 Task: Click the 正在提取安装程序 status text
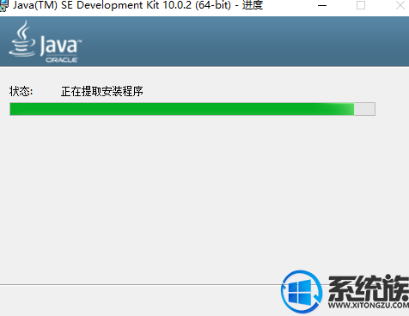102,92
